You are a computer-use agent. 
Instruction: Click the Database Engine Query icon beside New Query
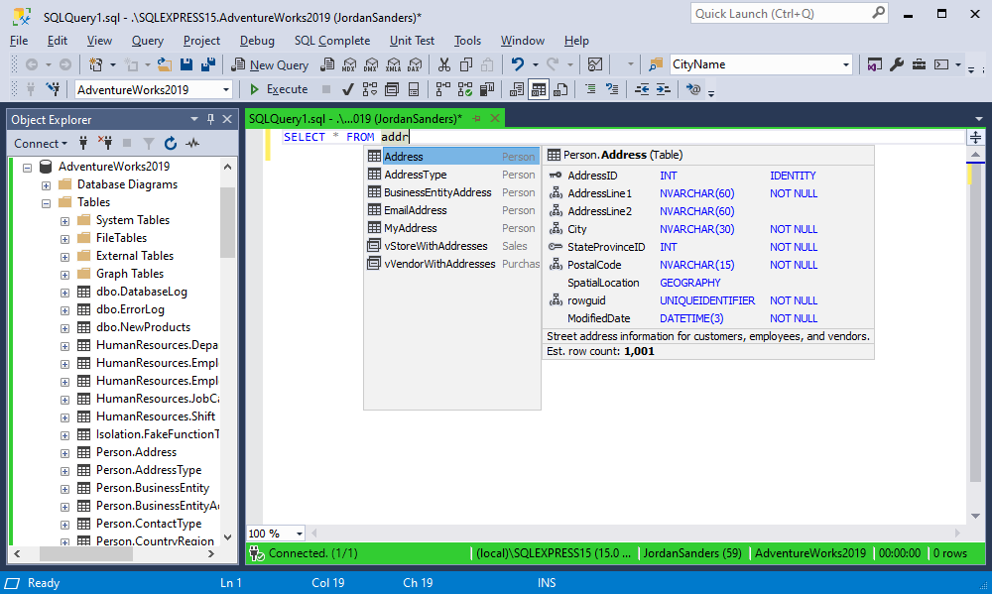(x=327, y=64)
